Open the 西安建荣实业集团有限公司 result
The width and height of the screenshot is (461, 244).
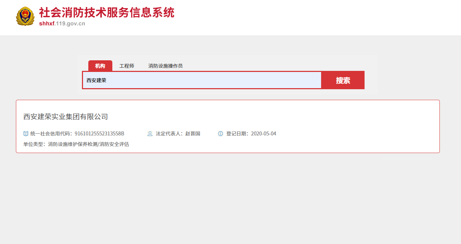tap(65, 117)
